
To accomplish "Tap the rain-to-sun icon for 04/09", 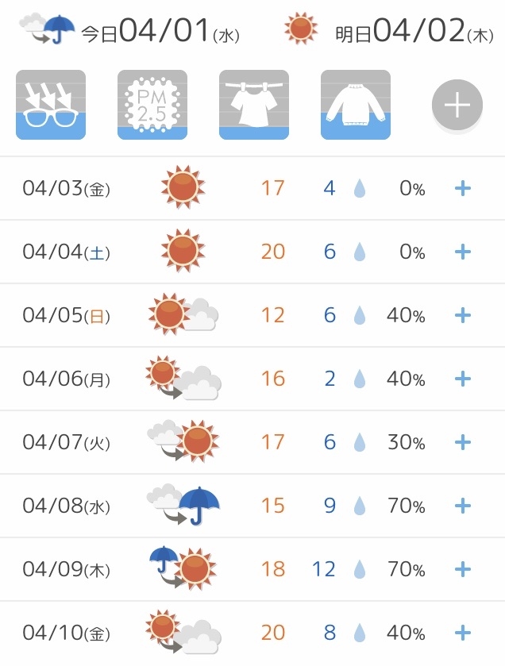I will (x=183, y=568).
